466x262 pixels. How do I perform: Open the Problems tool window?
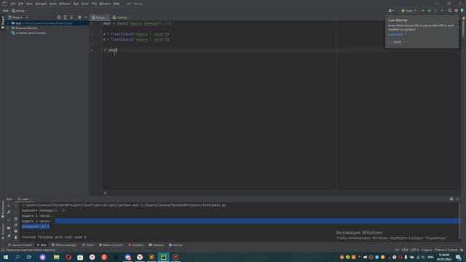click(136, 245)
